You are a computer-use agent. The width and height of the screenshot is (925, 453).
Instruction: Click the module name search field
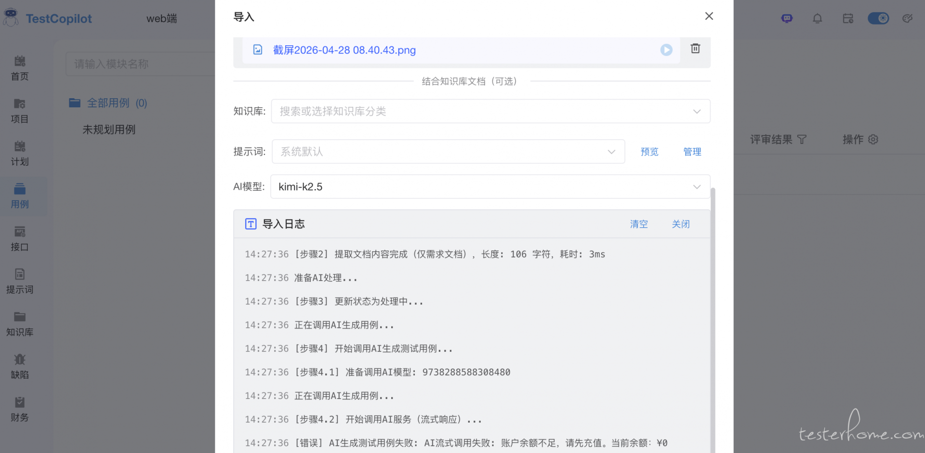140,64
